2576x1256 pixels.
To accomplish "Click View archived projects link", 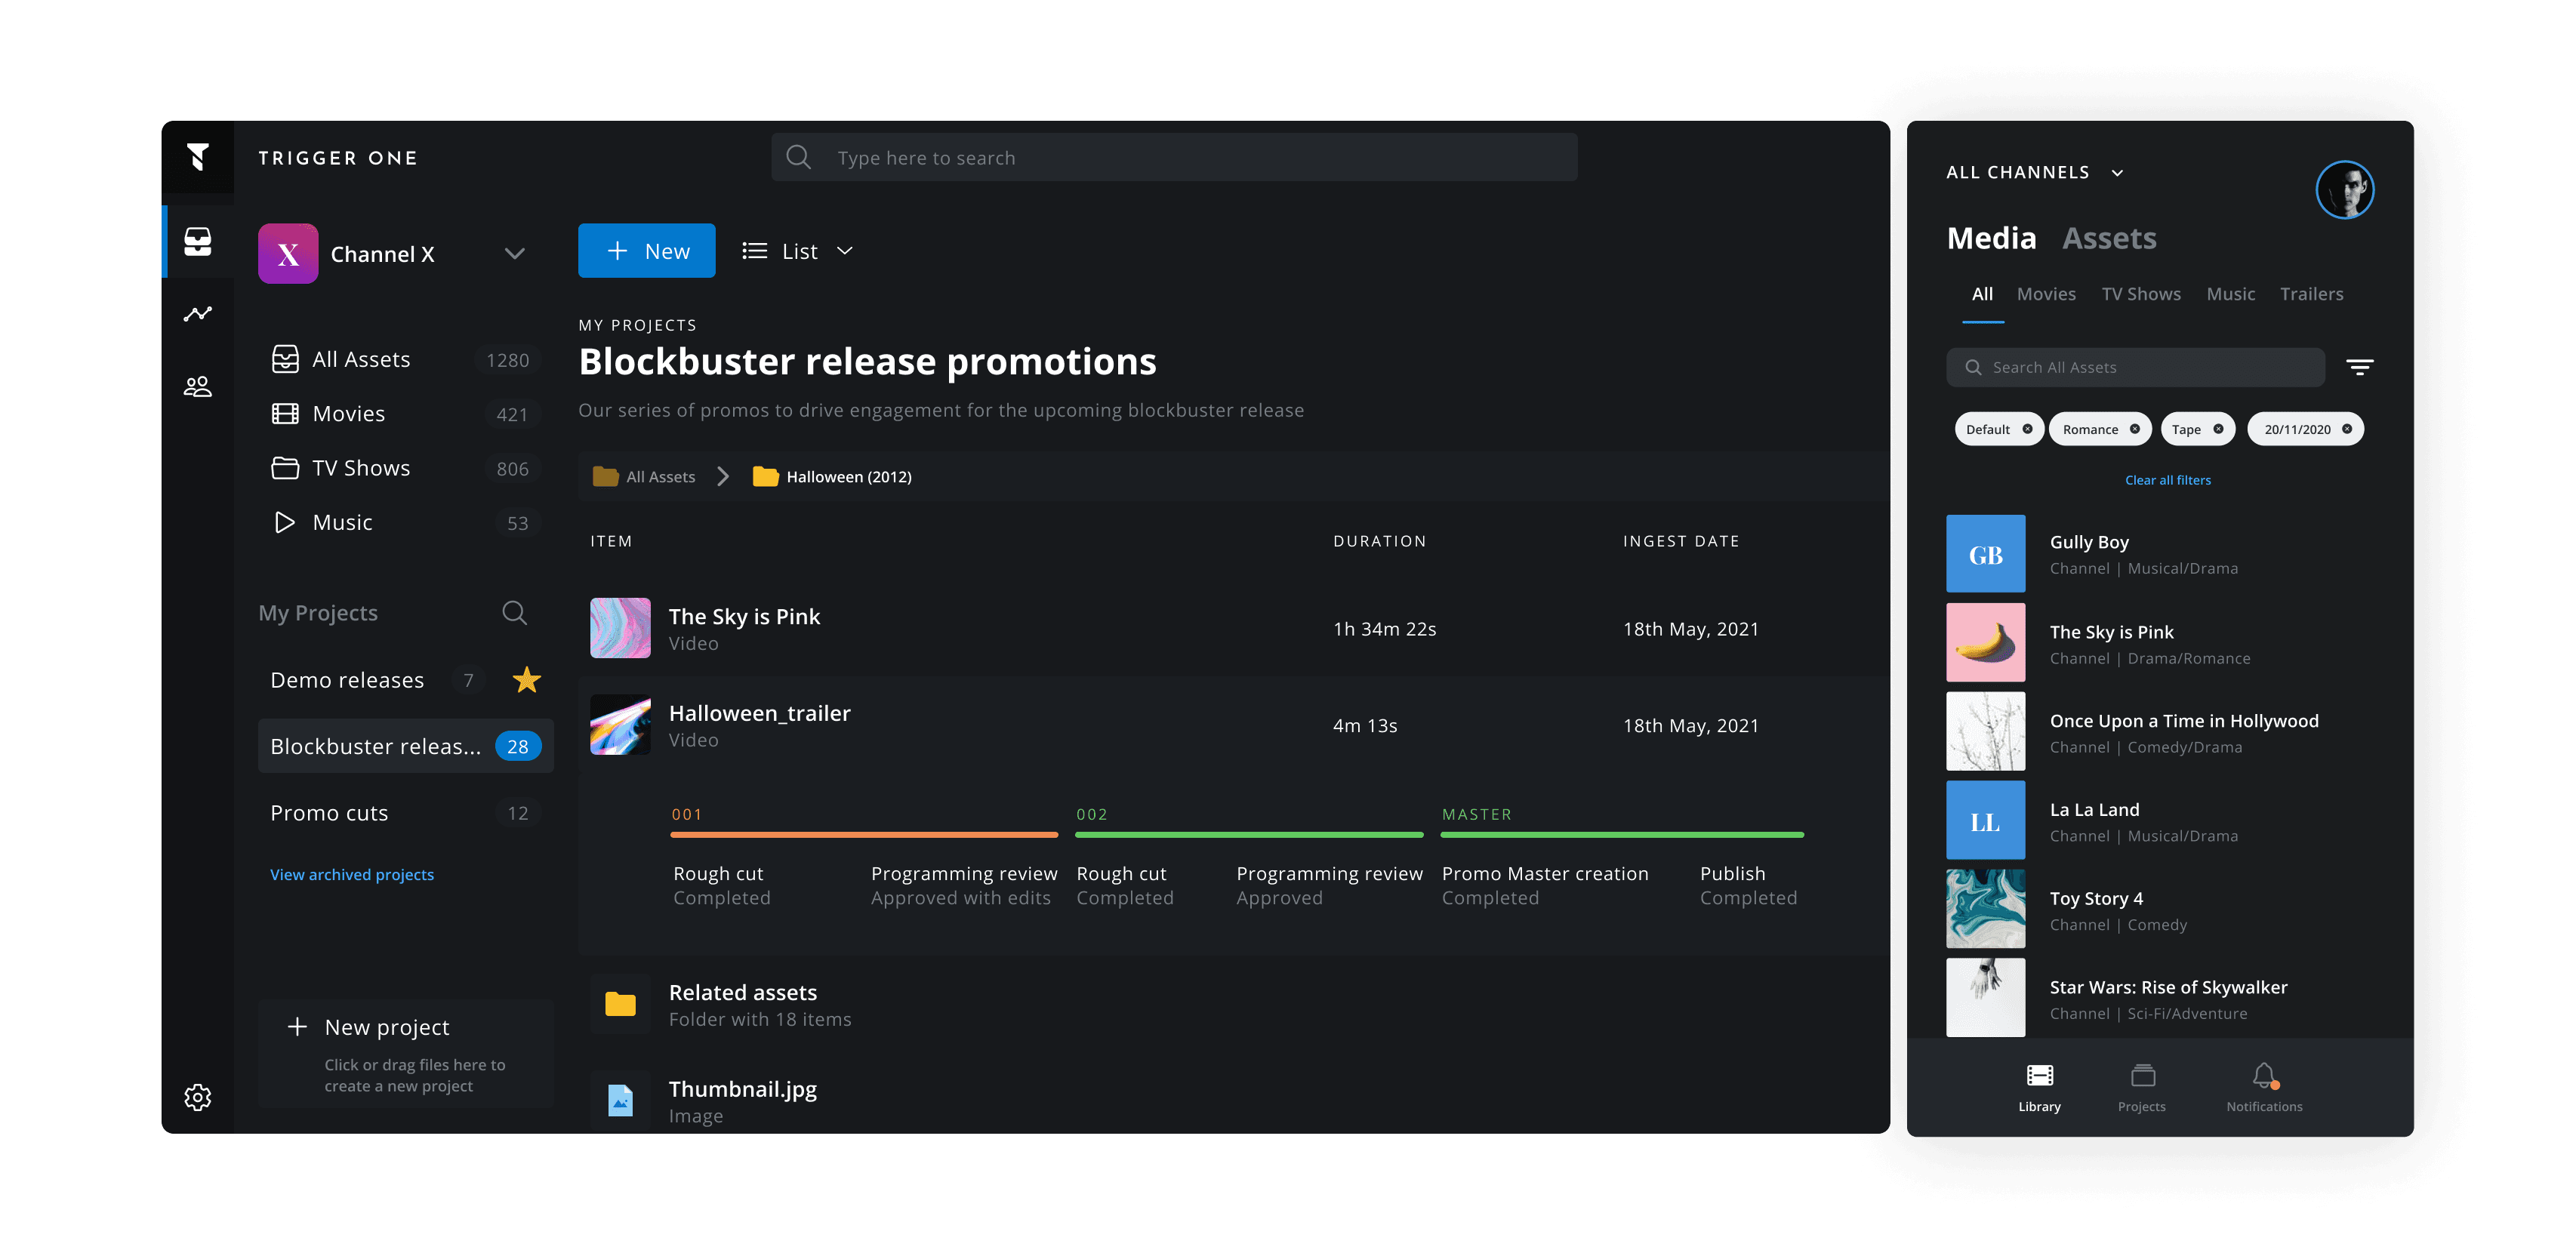I will (352, 874).
